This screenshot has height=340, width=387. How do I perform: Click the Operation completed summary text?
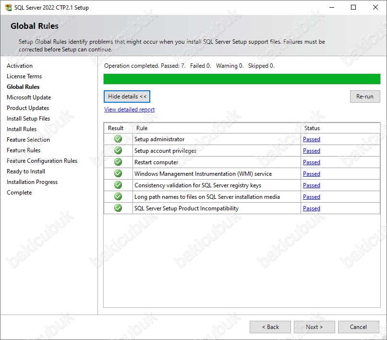[189, 66]
